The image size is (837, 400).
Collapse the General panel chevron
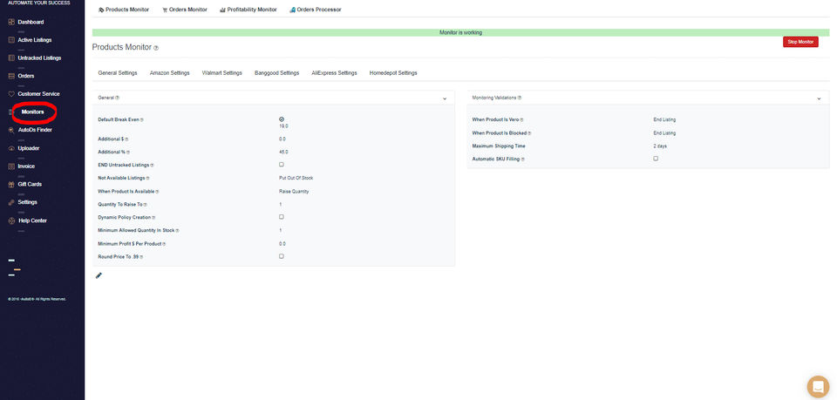[445, 98]
